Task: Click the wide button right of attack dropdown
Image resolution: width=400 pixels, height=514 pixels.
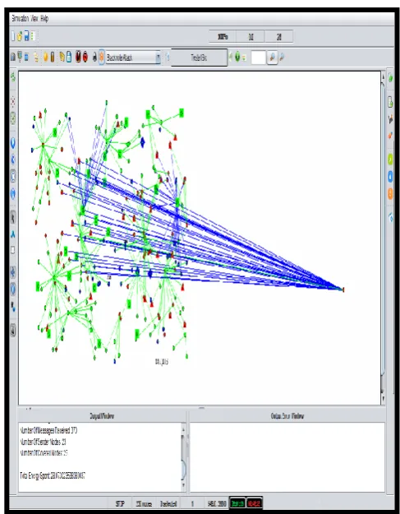Action: pyautogui.click(x=199, y=58)
